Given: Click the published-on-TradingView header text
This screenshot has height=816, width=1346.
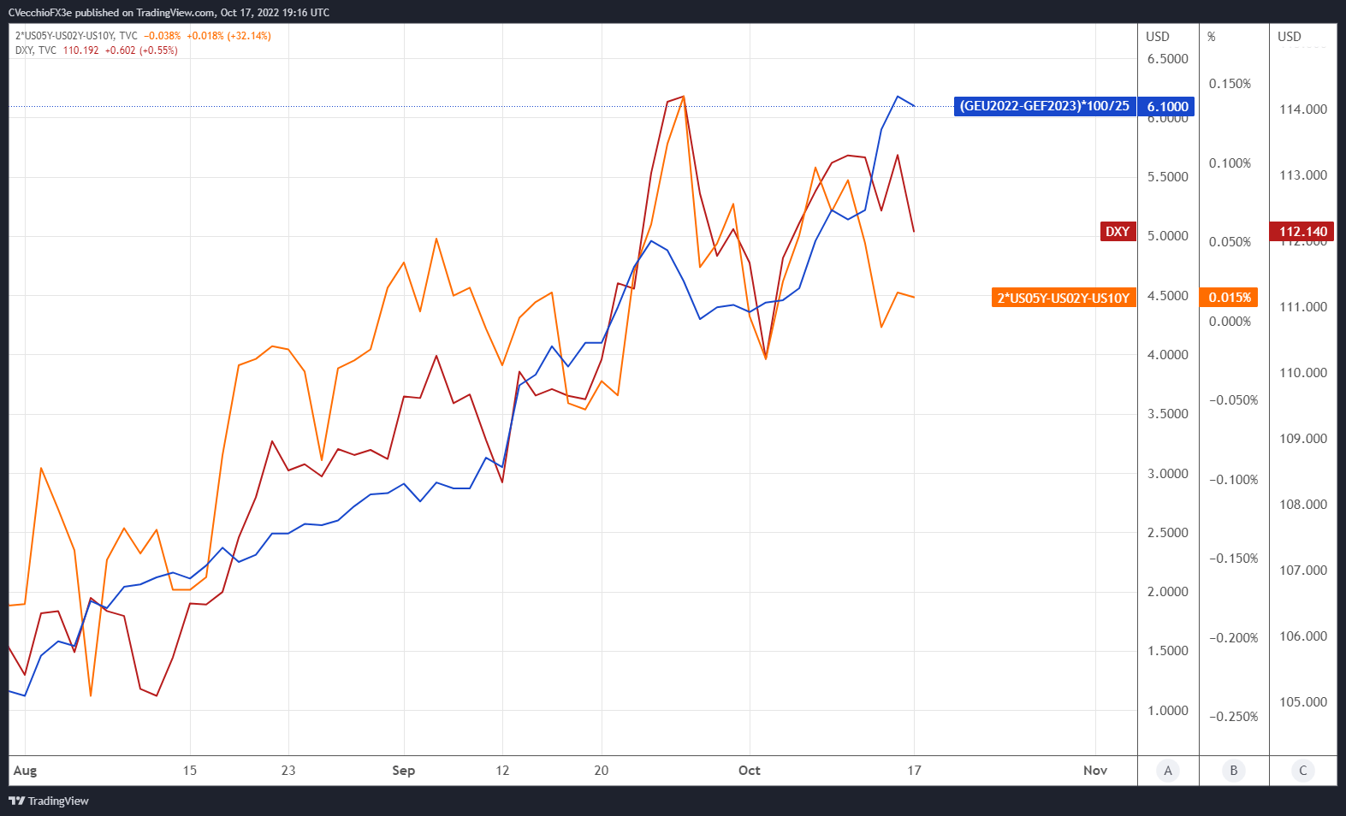Looking at the screenshot, I should [x=169, y=13].
